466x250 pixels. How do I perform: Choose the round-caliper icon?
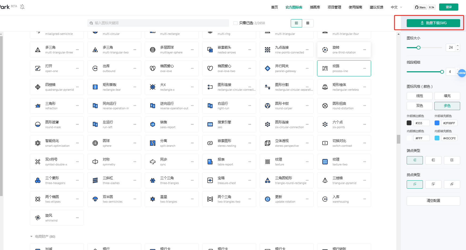click(x=286, y=106)
